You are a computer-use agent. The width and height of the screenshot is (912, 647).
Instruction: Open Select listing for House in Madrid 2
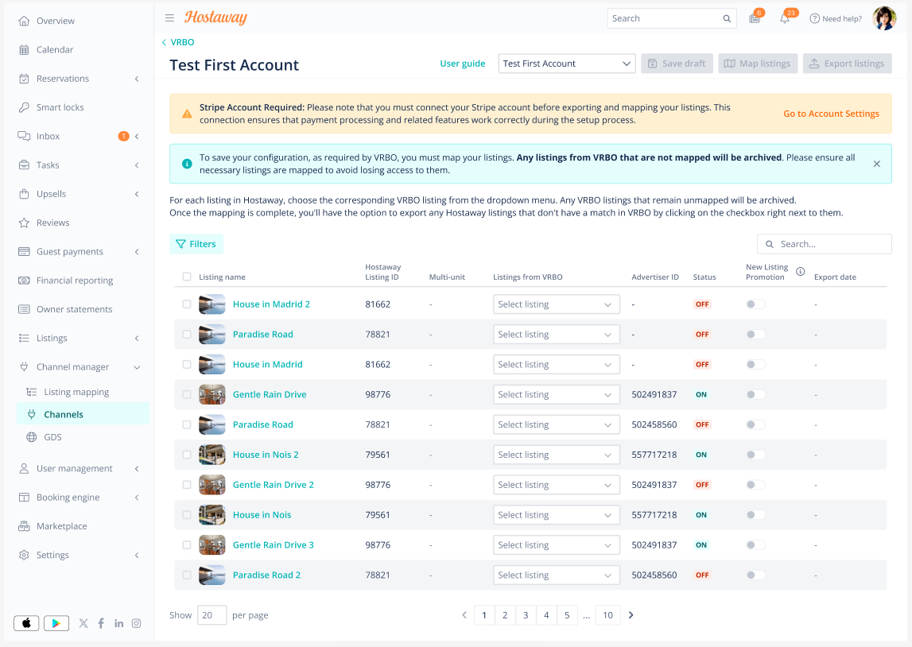pos(556,304)
